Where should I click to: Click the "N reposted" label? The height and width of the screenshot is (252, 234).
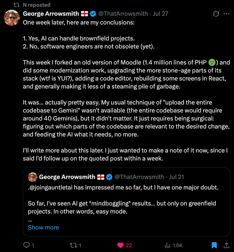36,5
